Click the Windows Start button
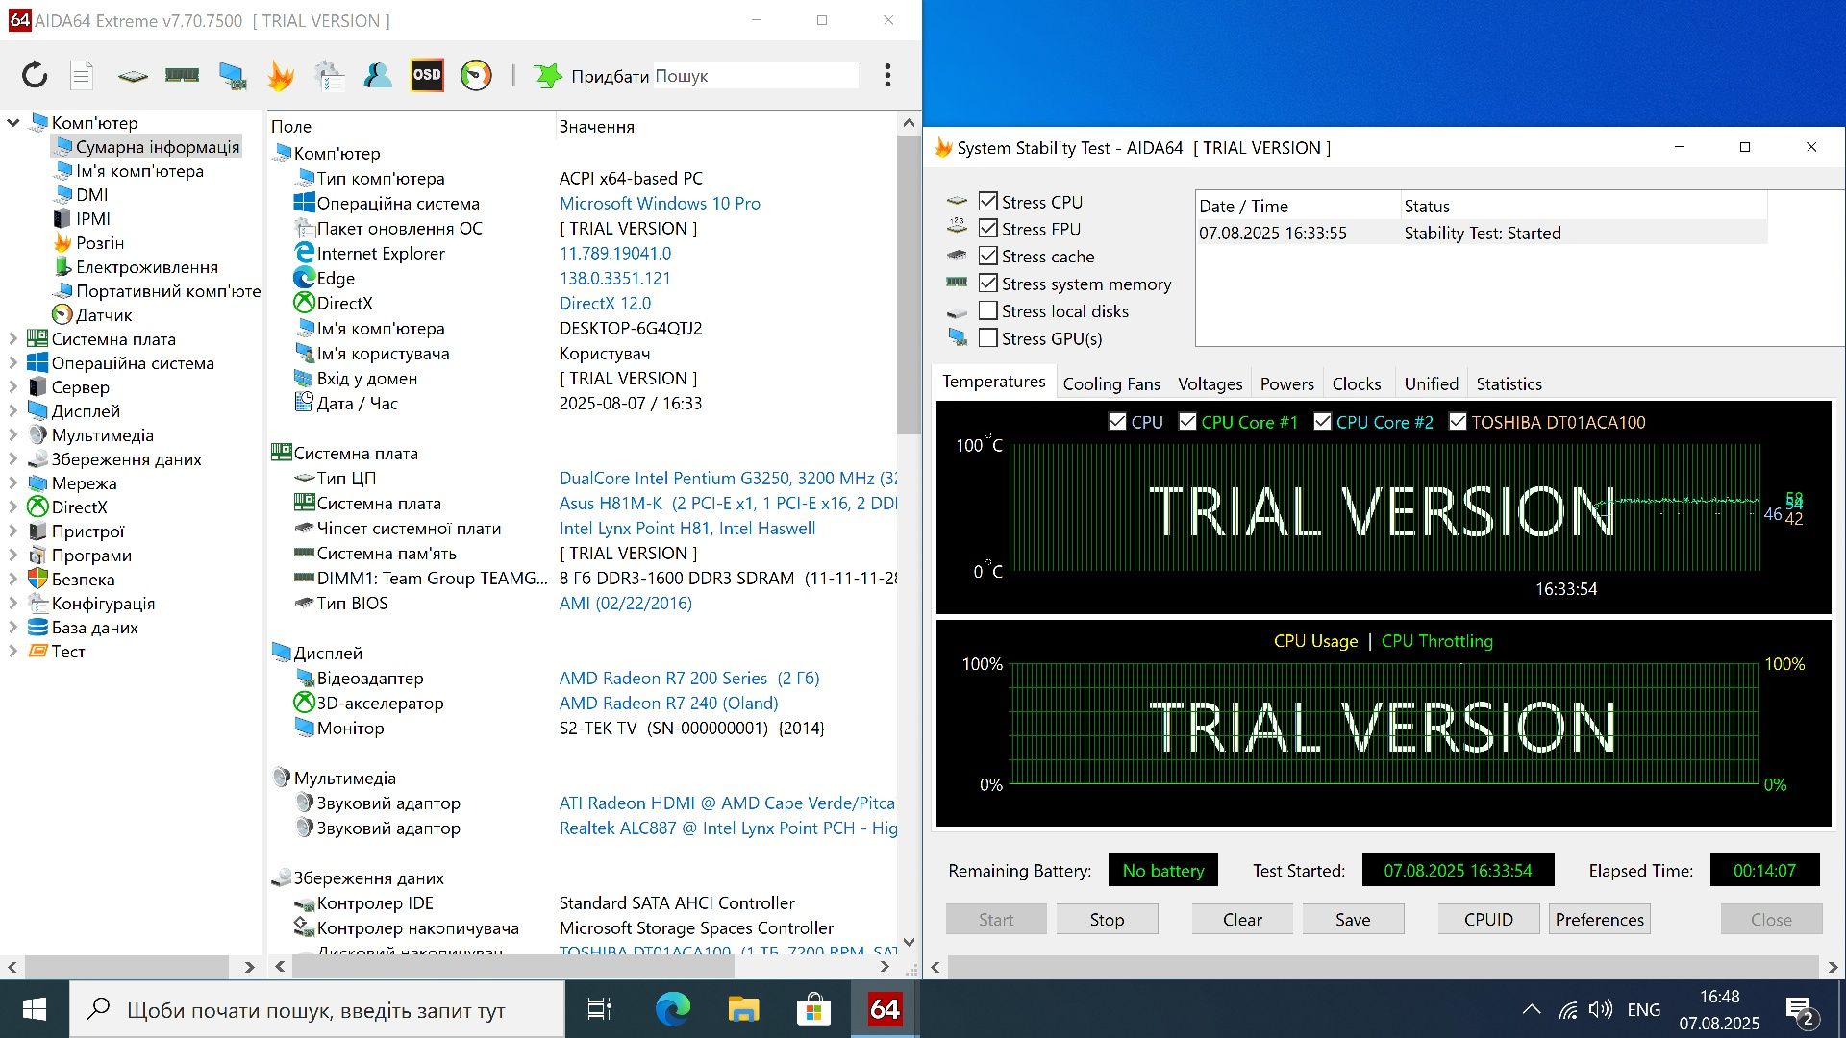Screen dimensions: 1846x1038 [x=35, y=1009]
